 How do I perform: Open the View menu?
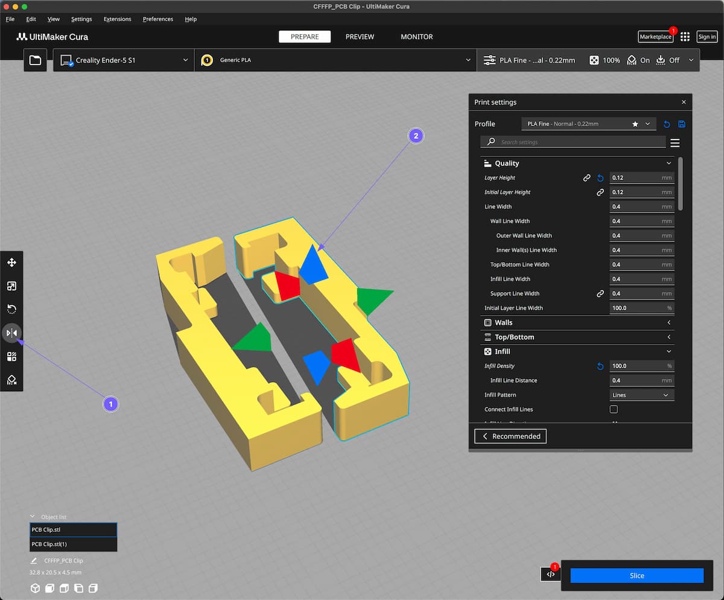(x=54, y=19)
